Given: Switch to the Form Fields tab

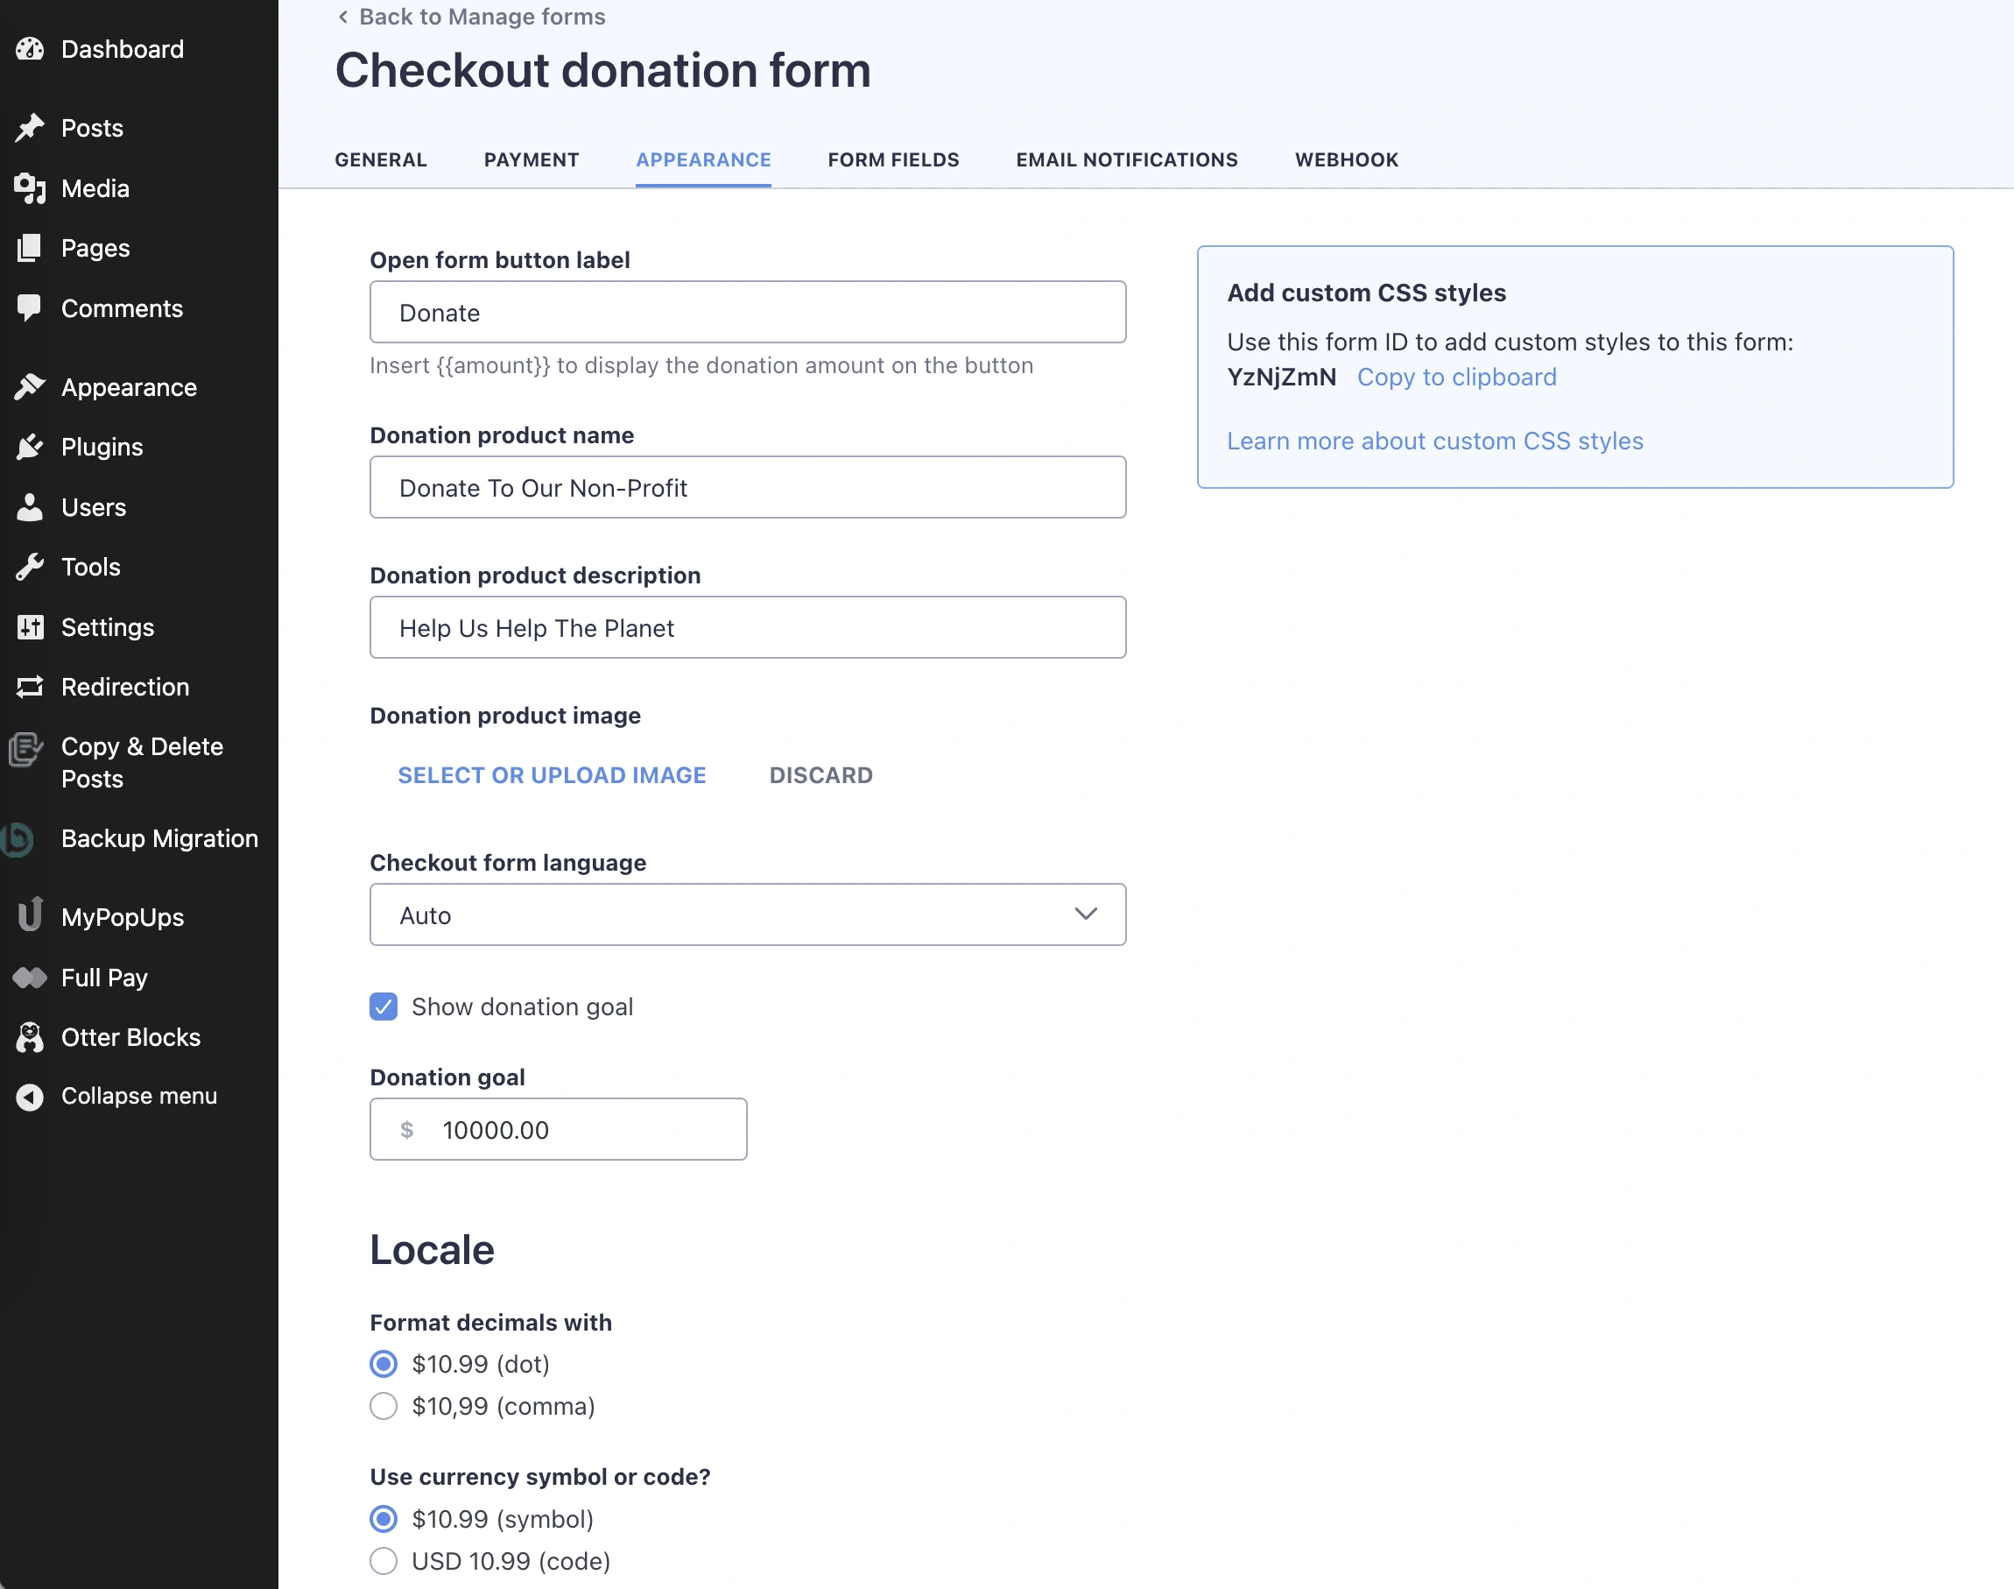Looking at the screenshot, I should coord(892,160).
